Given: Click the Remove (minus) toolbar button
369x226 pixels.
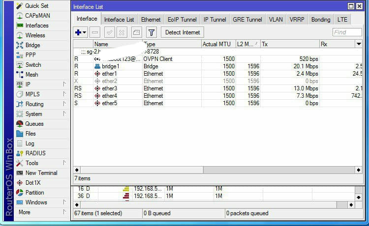Looking at the screenshot, I should pyautogui.click(x=95, y=32).
